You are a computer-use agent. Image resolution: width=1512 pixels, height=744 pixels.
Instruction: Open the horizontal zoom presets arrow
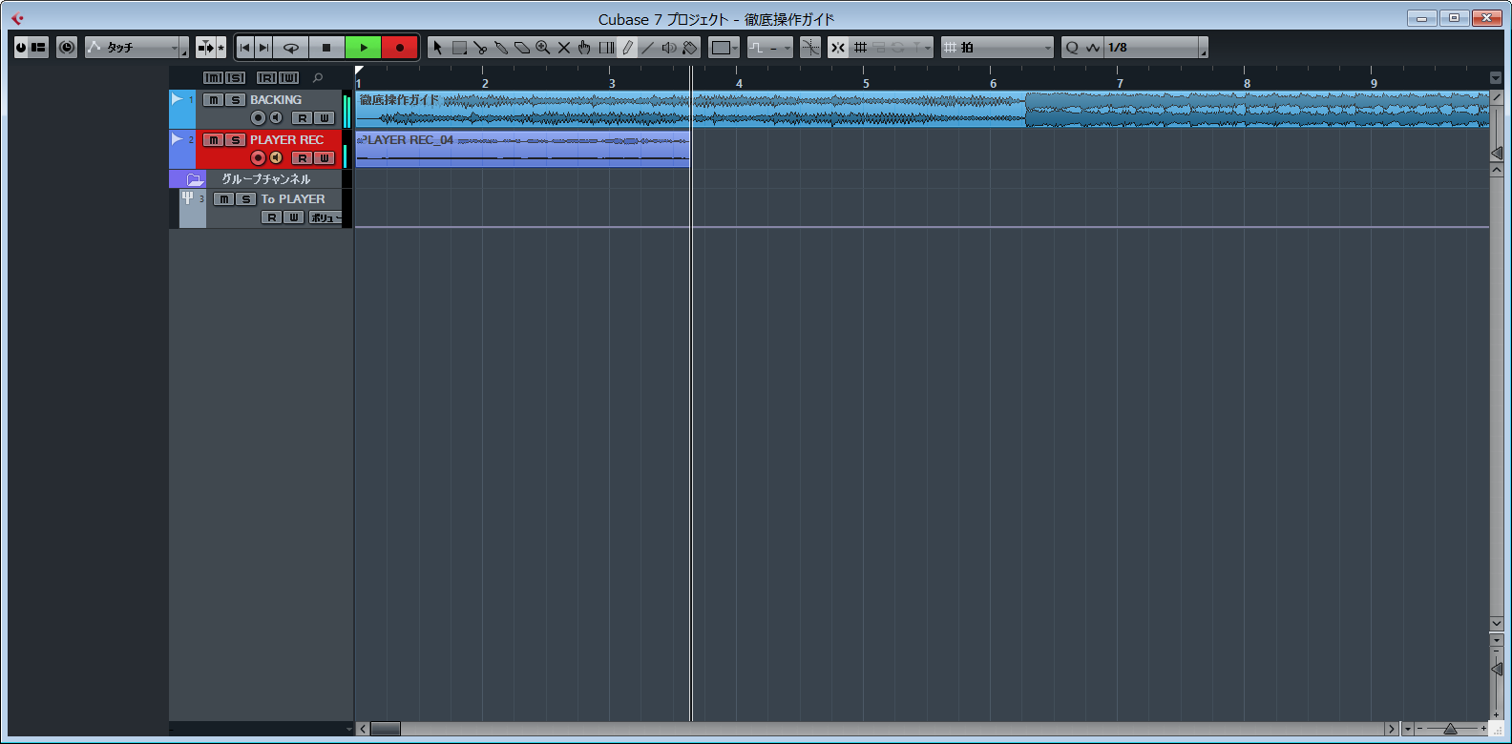[x=1406, y=729]
